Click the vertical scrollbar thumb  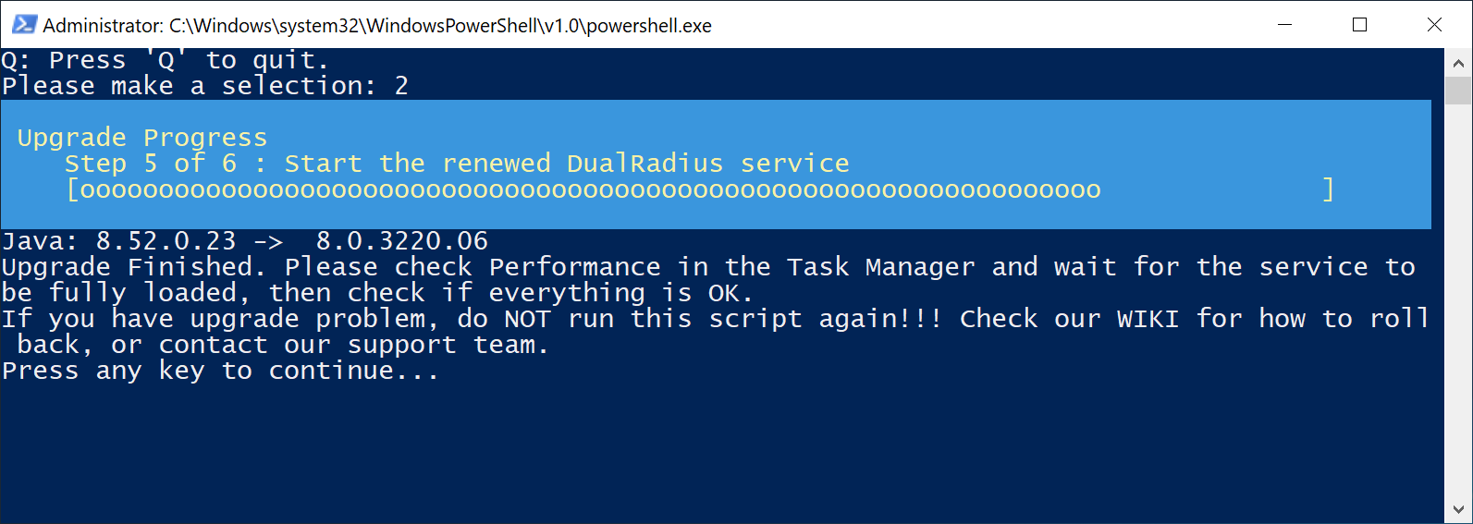click(1458, 91)
